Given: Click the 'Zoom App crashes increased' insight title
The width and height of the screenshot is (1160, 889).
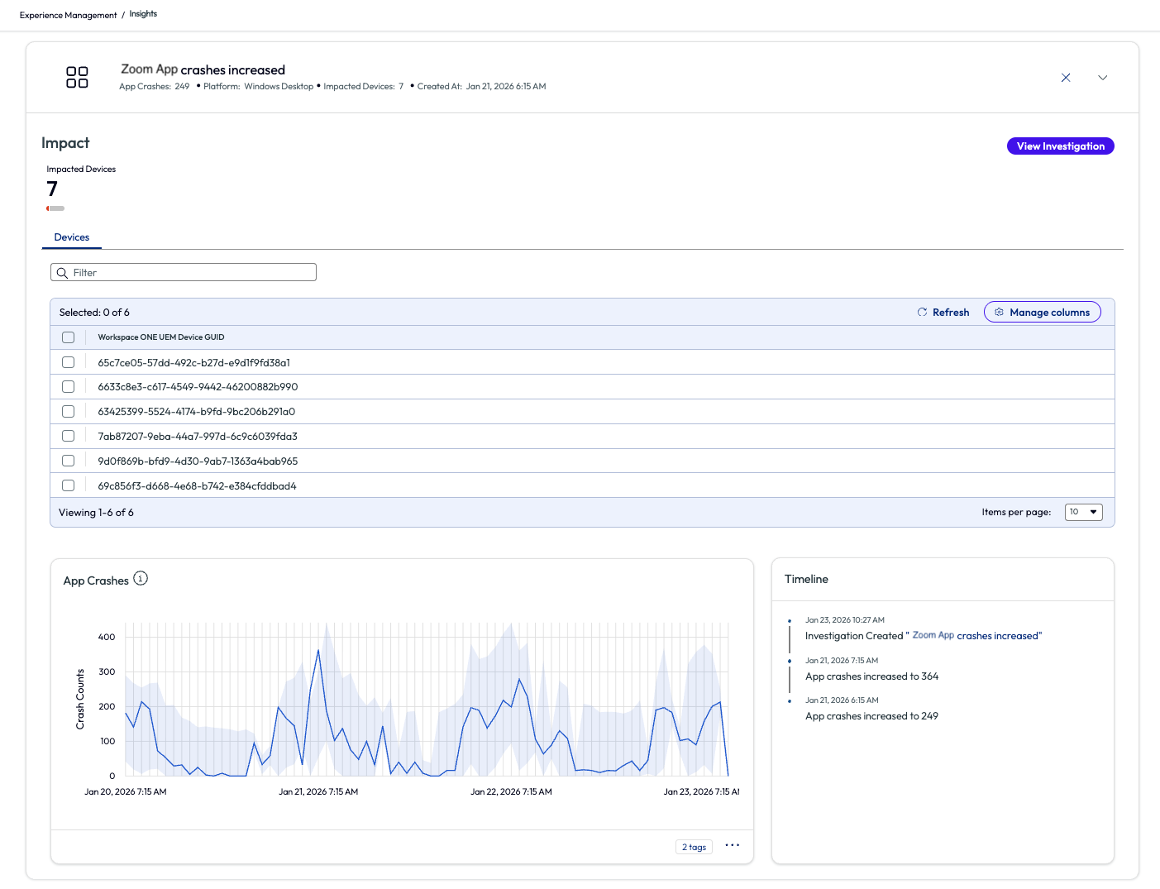Looking at the screenshot, I should 203,69.
